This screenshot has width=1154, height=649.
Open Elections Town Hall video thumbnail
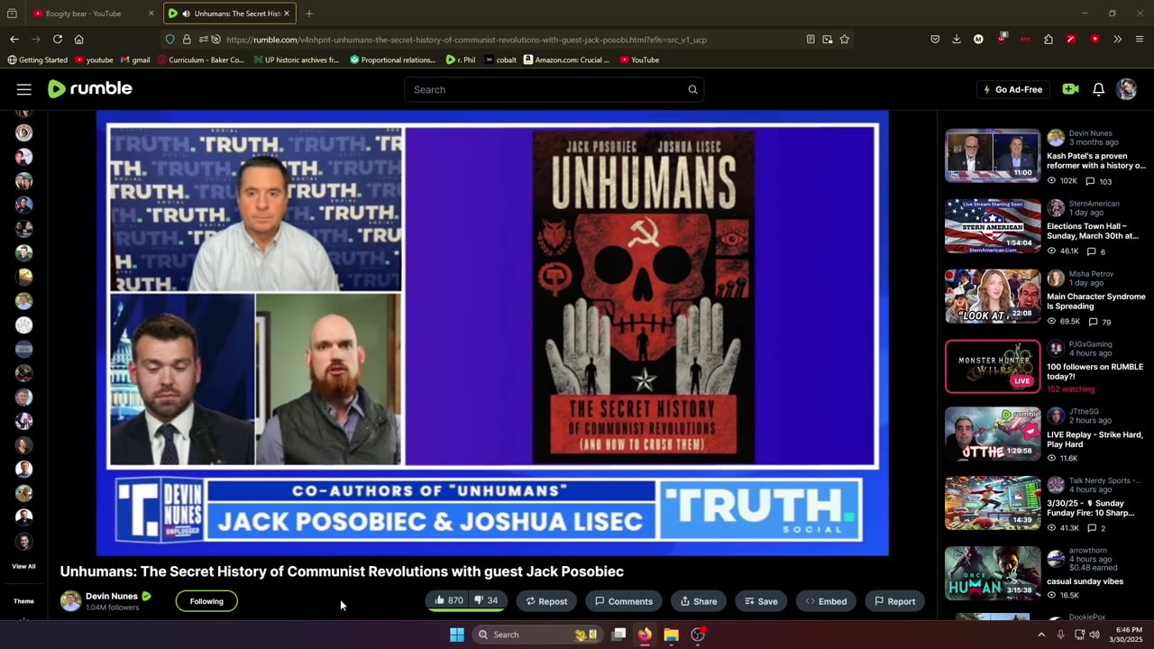click(x=993, y=225)
